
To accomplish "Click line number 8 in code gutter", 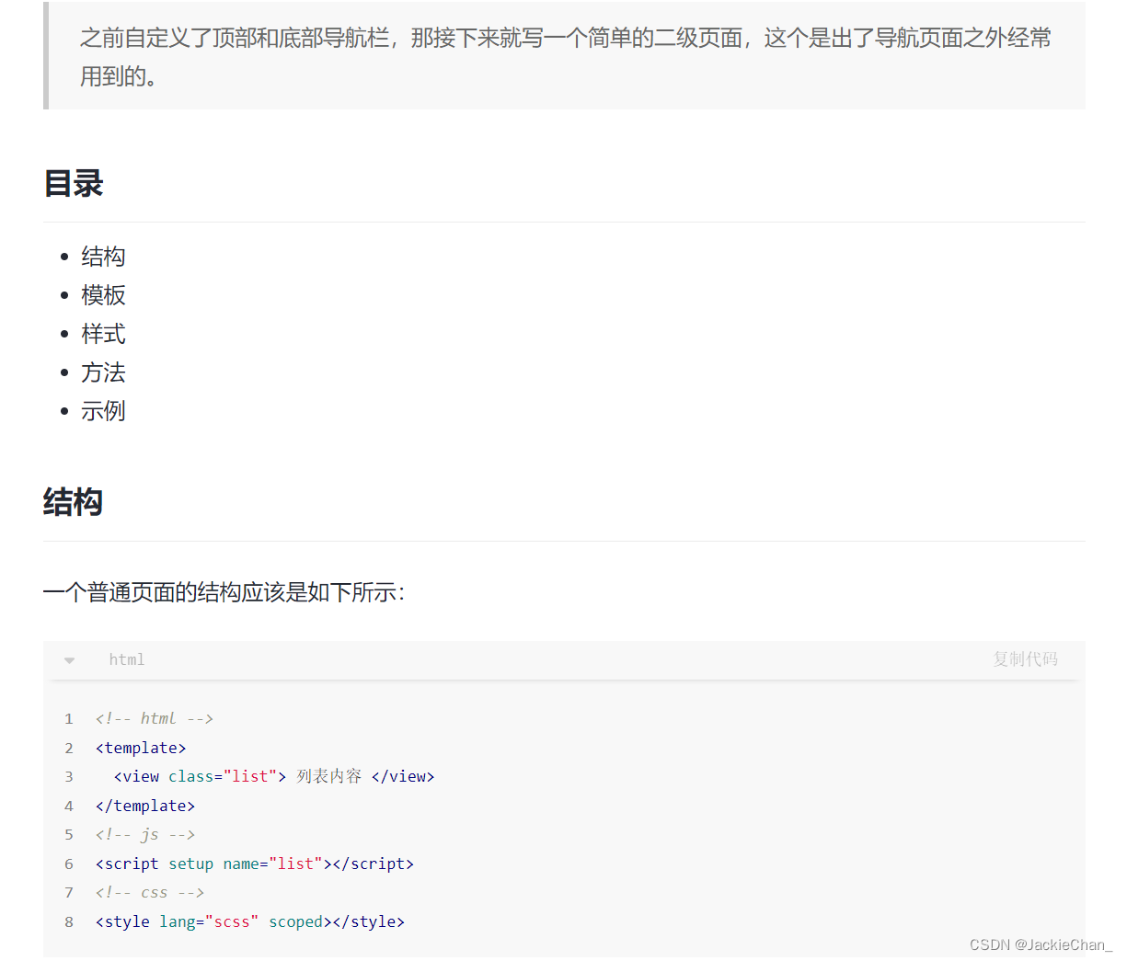I will [x=69, y=921].
